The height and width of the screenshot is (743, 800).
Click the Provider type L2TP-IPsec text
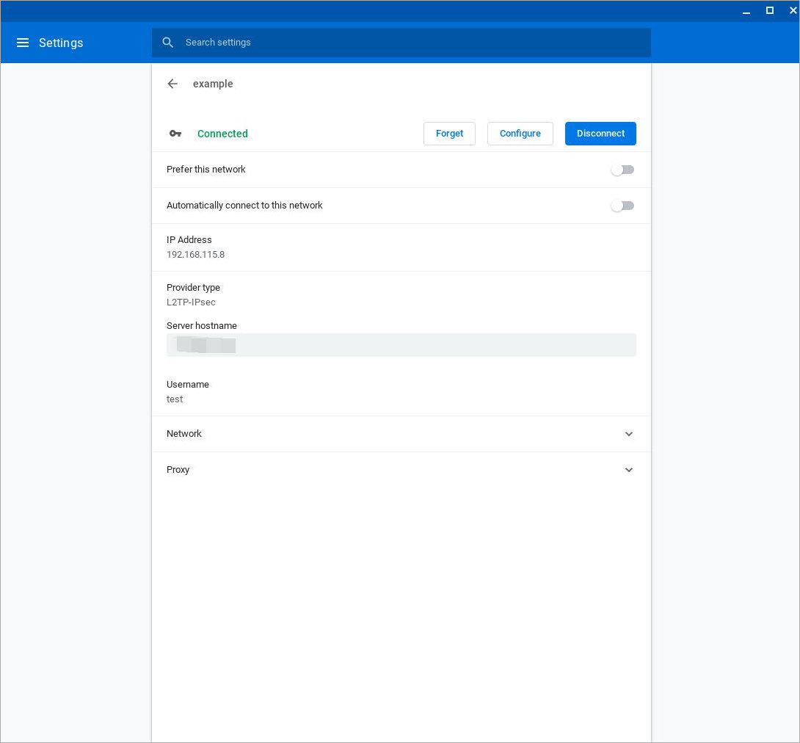tap(191, 302)
